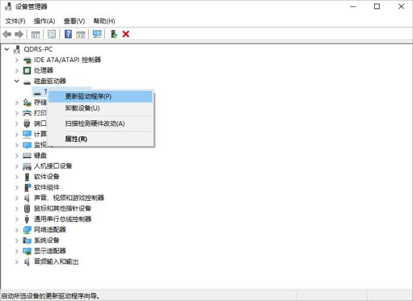This screenshot has width=413, height=301.
Task: Expand the 系统设备 node
Action: pyautogui.click(x=17, y=240)
